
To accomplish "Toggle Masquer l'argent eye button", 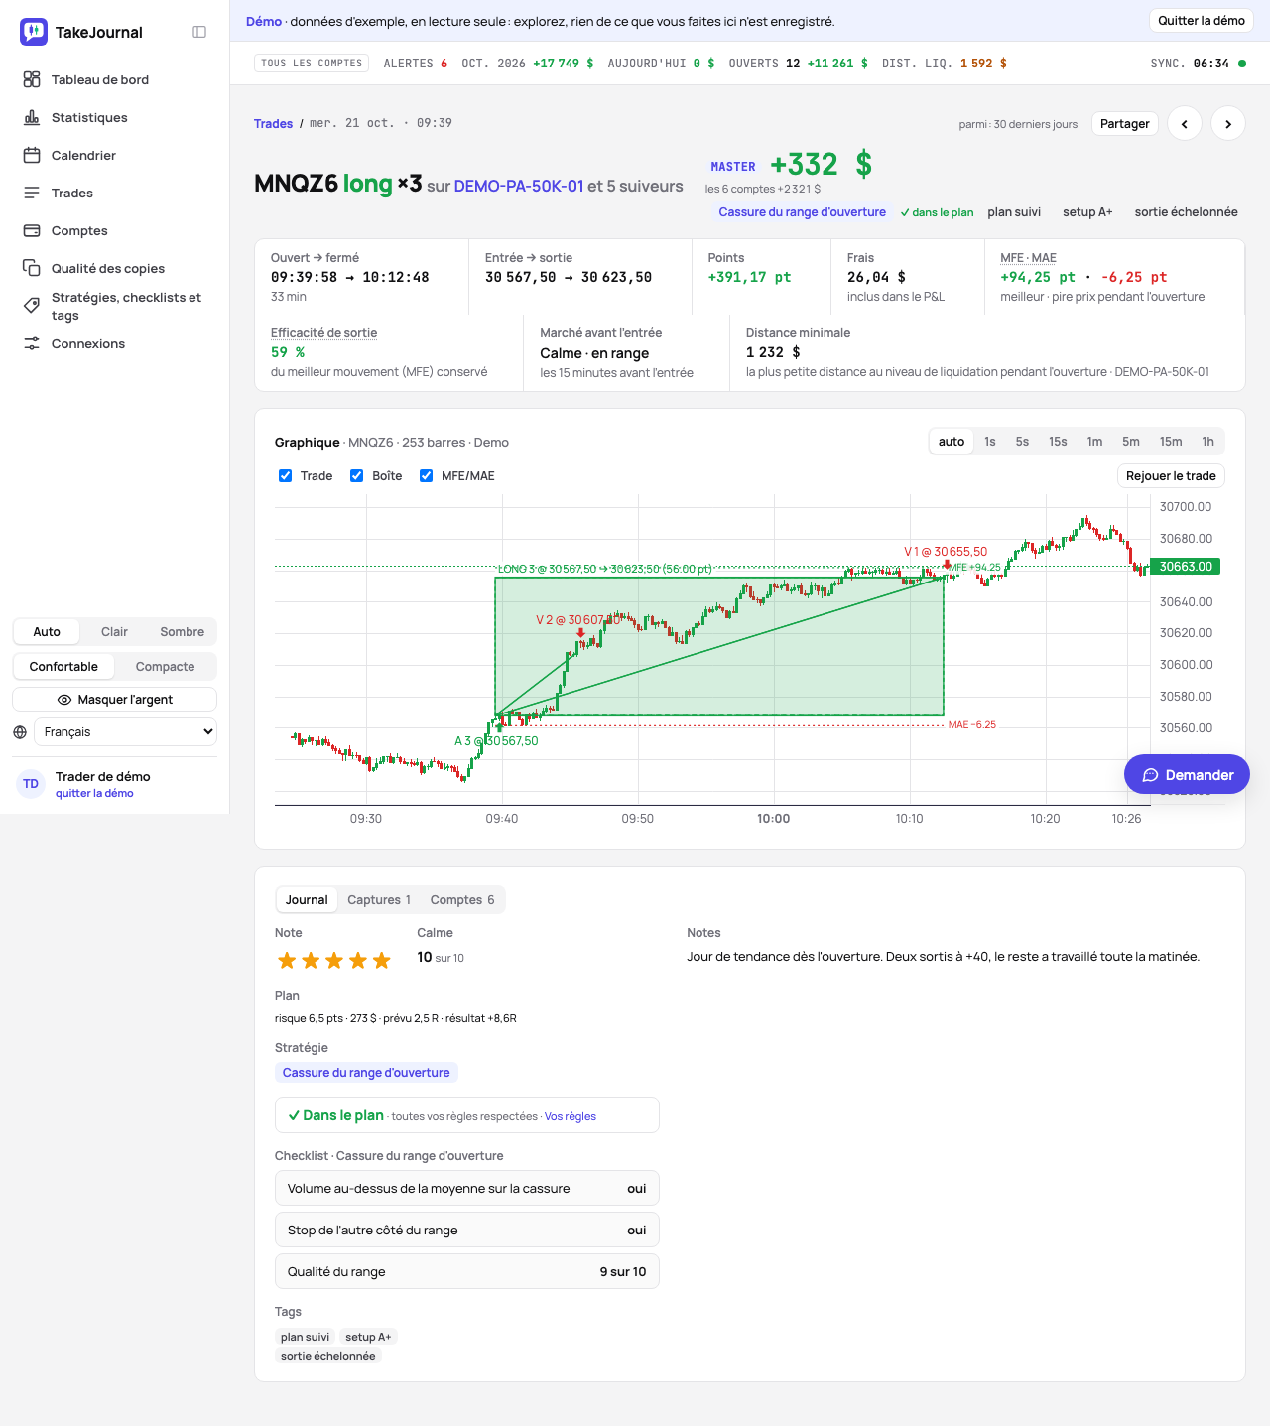I will pyautogui.click(x=114, y=700).
